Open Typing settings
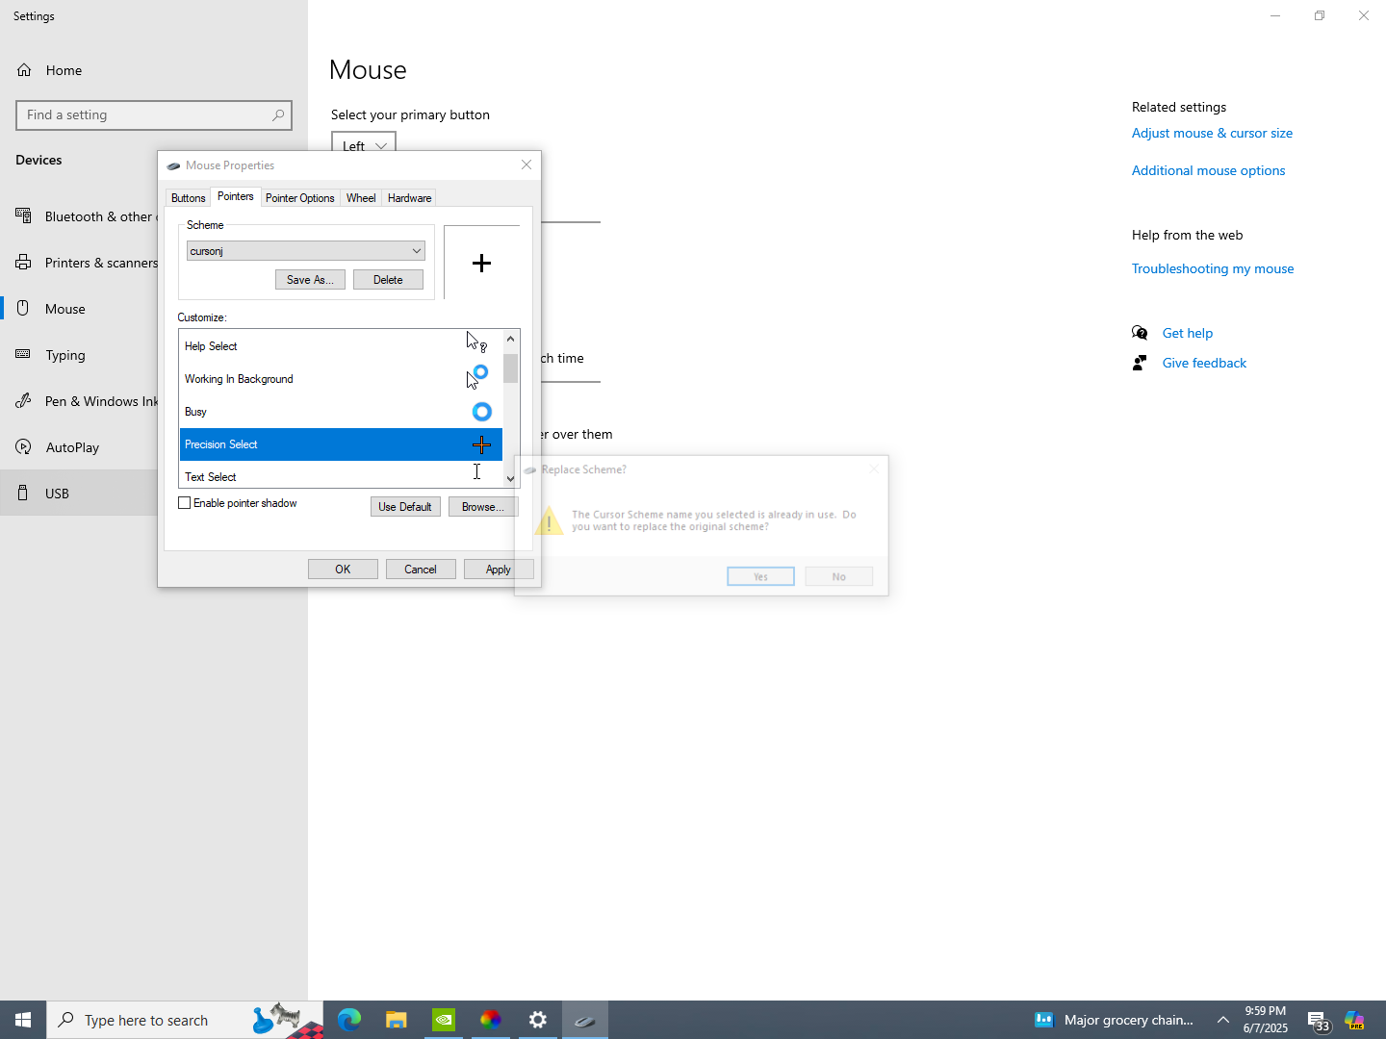The width and height of the screenshot is (1386, 1039). [x=79, y=355]
